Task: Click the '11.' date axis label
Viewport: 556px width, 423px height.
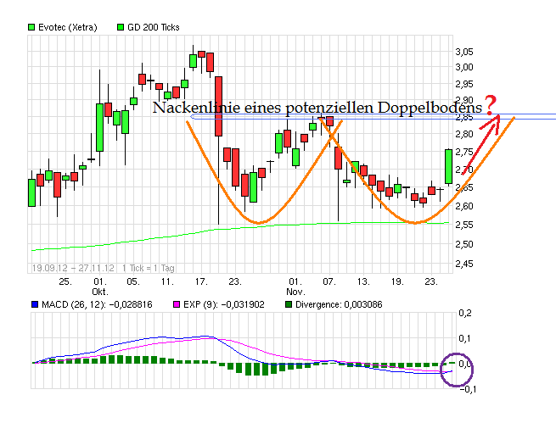Action: [x=167, y=281]
